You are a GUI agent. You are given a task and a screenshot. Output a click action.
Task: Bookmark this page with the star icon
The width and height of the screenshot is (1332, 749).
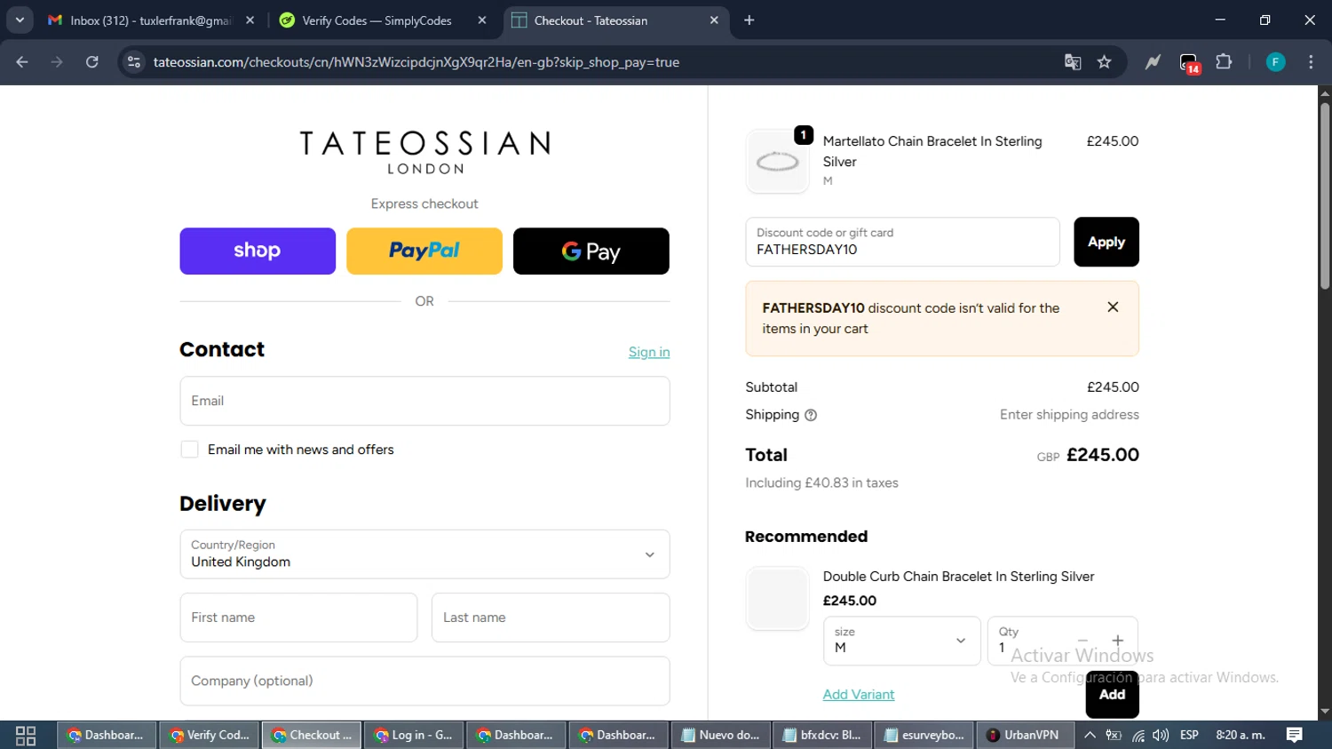tap(1104, 62)
